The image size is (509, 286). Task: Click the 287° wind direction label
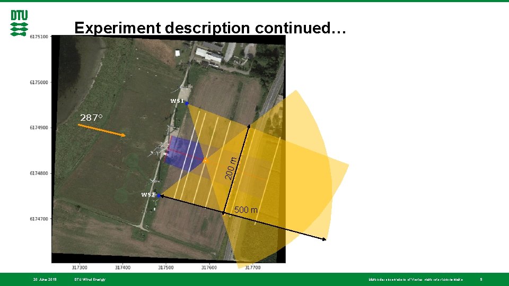coord(91,118)
